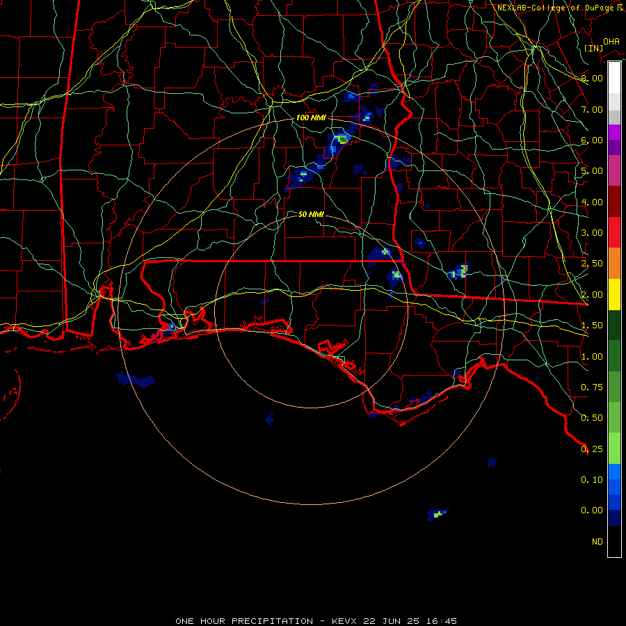Viewport: 626px width, 626px height.
Task: Select the white swatch atop the color scale
Action: 614,77
